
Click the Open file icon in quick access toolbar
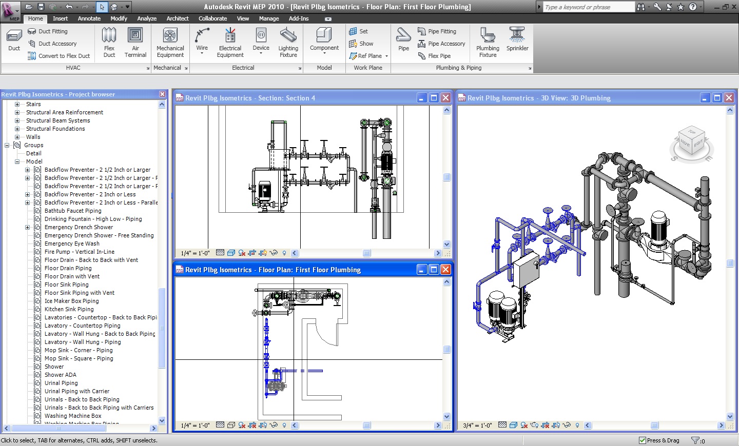pyautogui.click(x=29, y=7)
